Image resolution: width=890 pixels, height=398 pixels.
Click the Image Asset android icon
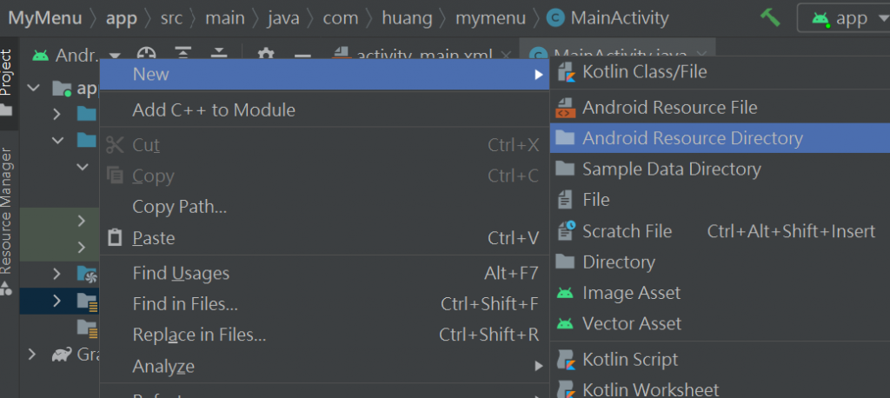click(x=565, y=293)
